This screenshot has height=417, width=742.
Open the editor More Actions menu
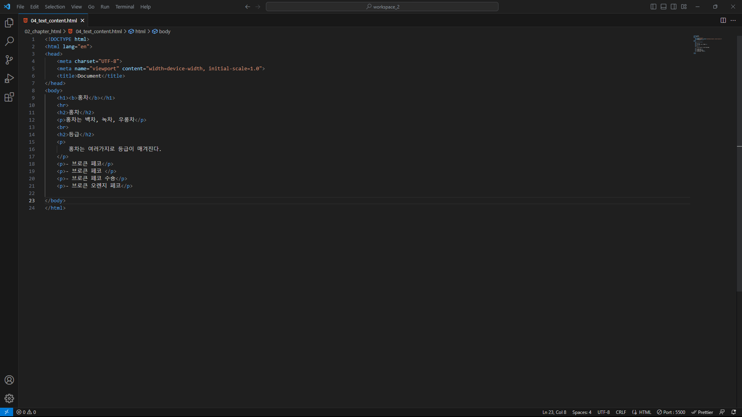coord(733,20)
